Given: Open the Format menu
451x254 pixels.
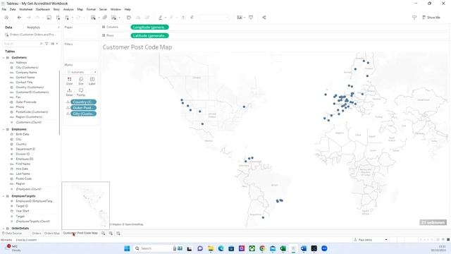Looking at the screenshot, I should [x=91, y=9].
